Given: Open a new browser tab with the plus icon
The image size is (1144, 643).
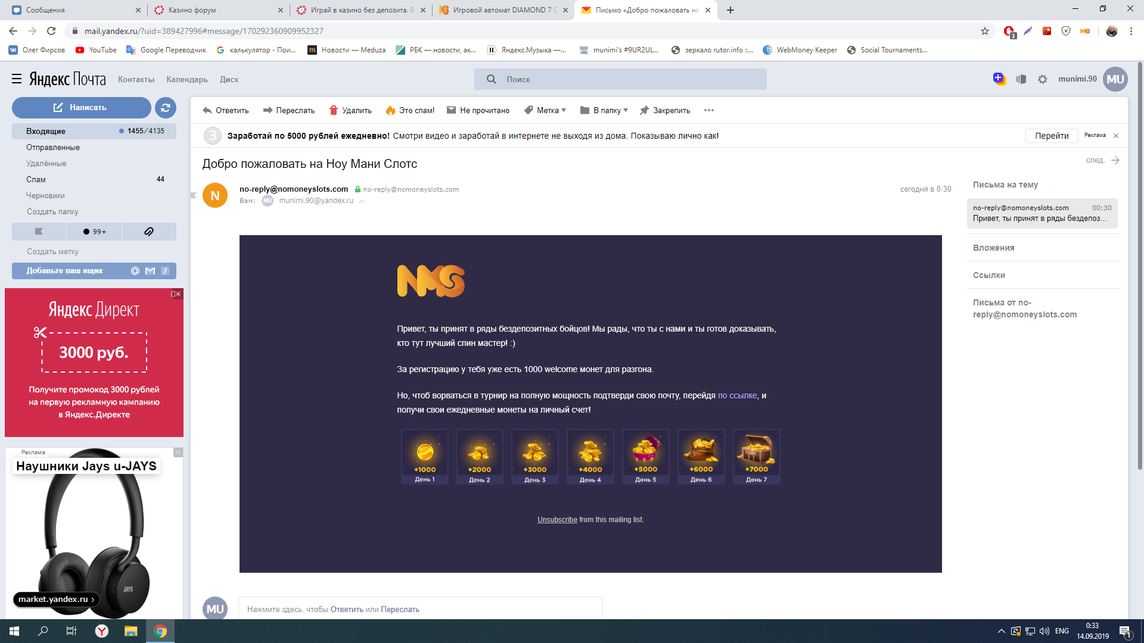Looking at the screenshot, I should click(x=730, y=10).
